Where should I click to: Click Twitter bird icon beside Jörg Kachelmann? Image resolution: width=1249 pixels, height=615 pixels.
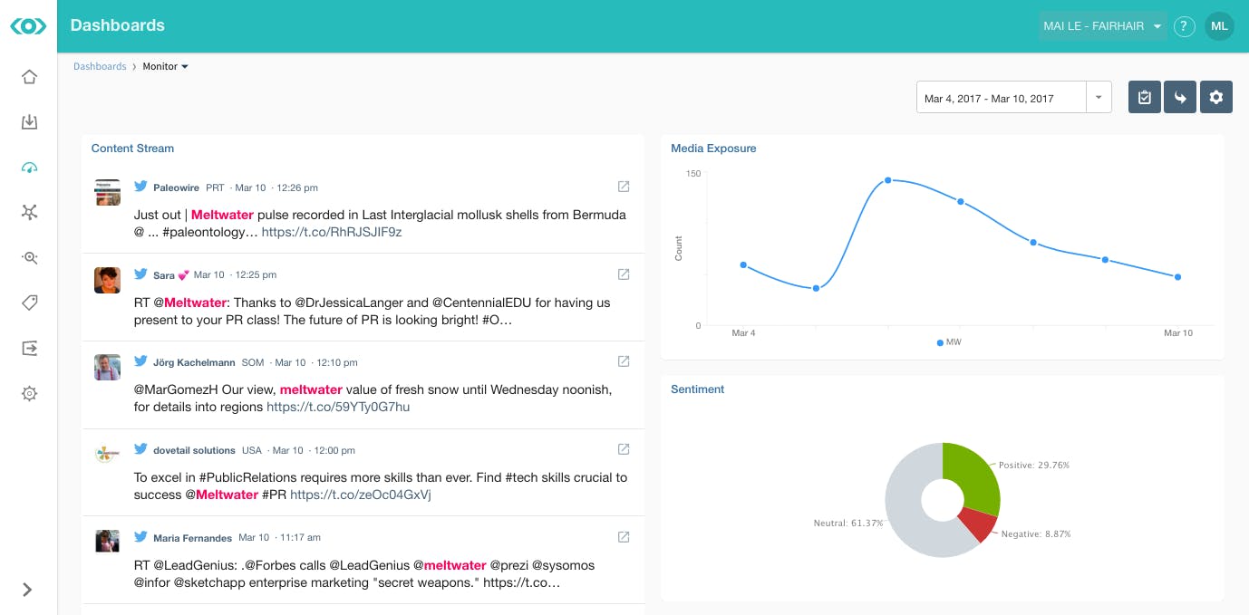click(x=140, y=361)
